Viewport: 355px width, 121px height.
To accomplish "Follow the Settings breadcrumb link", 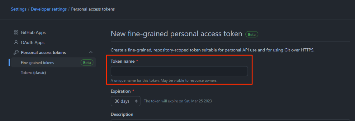I will [x=19, y=9].
